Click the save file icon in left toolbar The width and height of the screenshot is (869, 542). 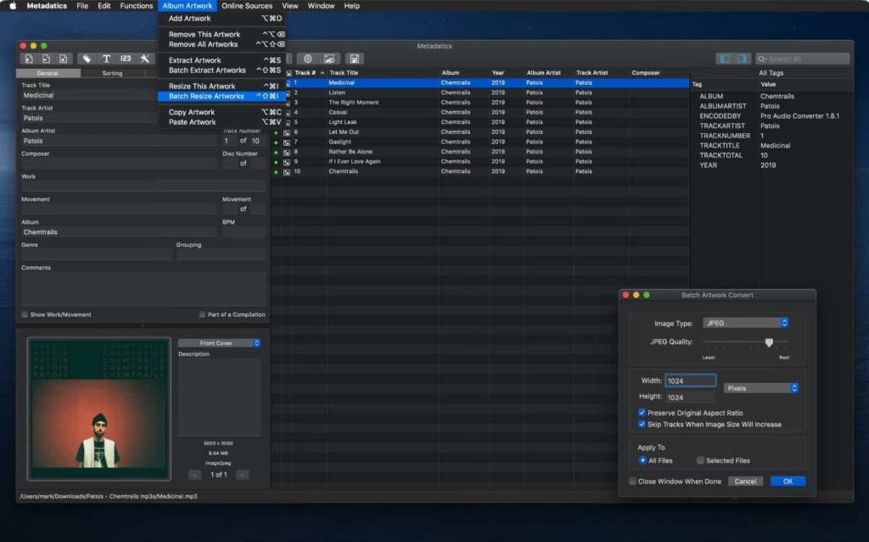point(64,59)
